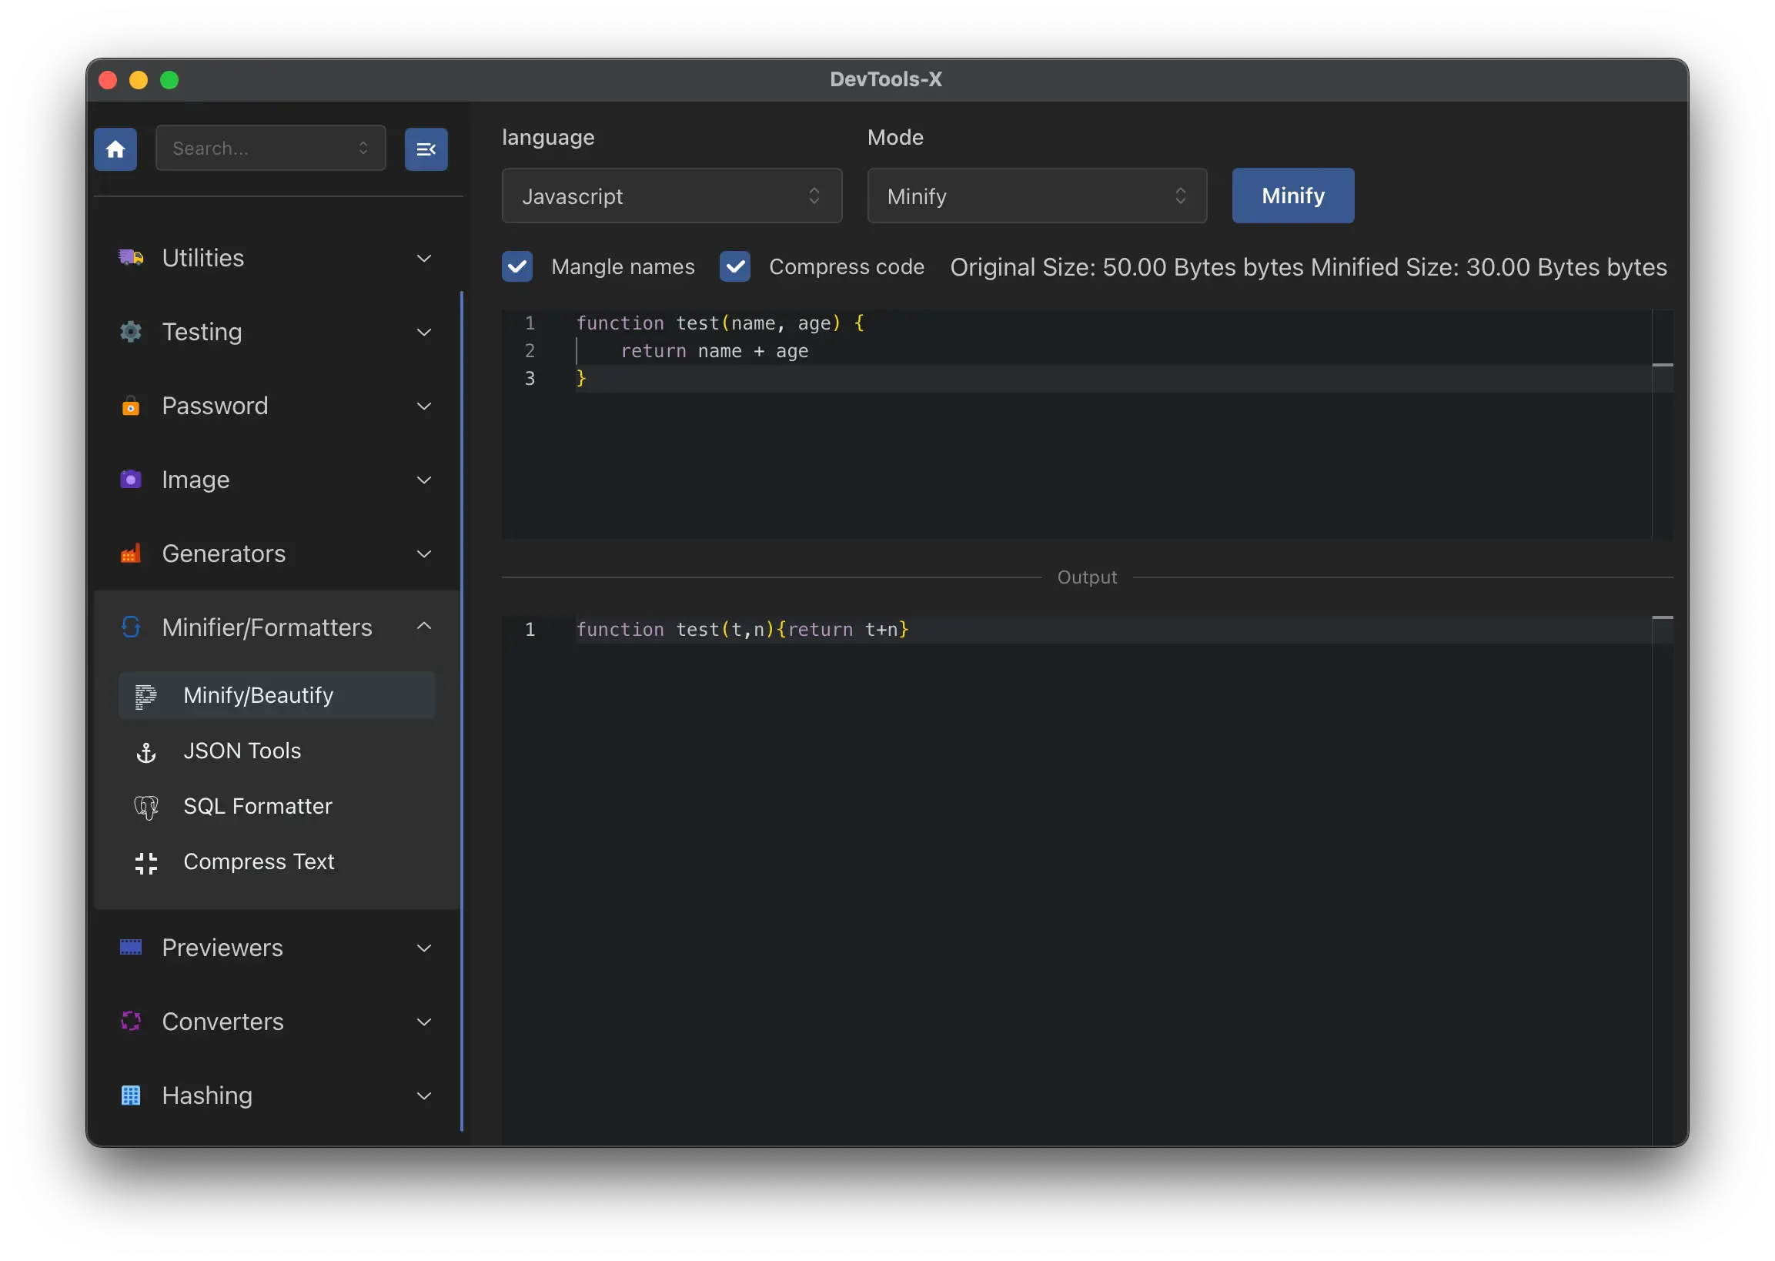Click the Compress Text shrink icon
Screen dimensions: 1775x1261
click(x=146, y=862)
